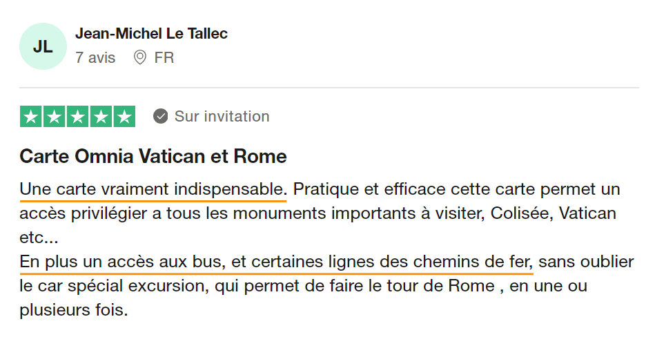Viewport: 655px width, 337px height.
Task: Select the FR country label
Action: click(x=164, y=57)
